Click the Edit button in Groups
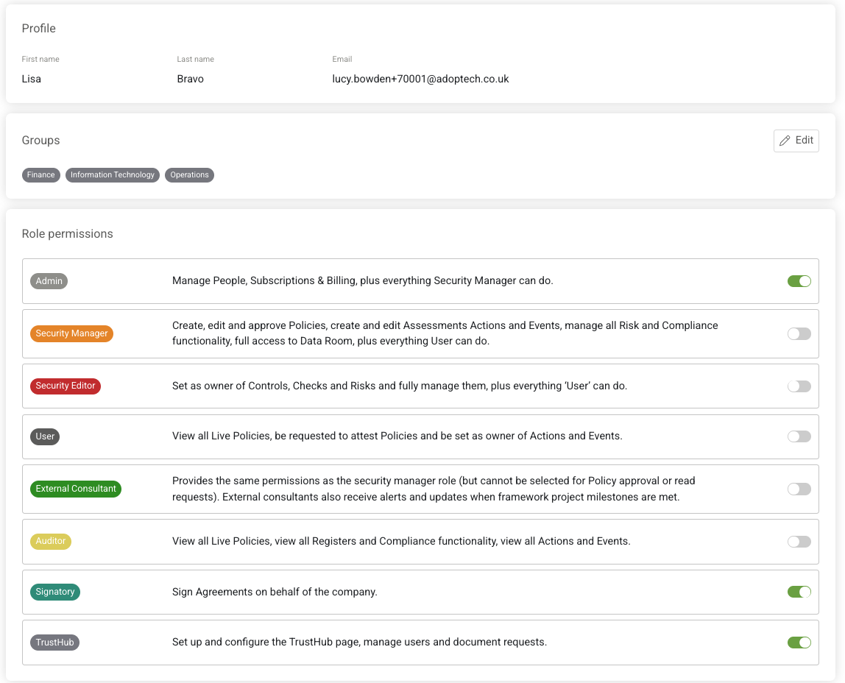This screenshot has height=683, width=845. [796, 141]
